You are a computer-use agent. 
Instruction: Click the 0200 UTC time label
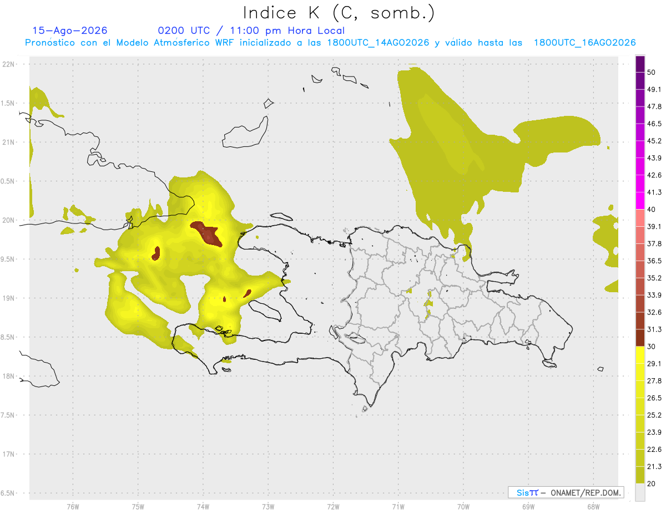click(184, 30)
